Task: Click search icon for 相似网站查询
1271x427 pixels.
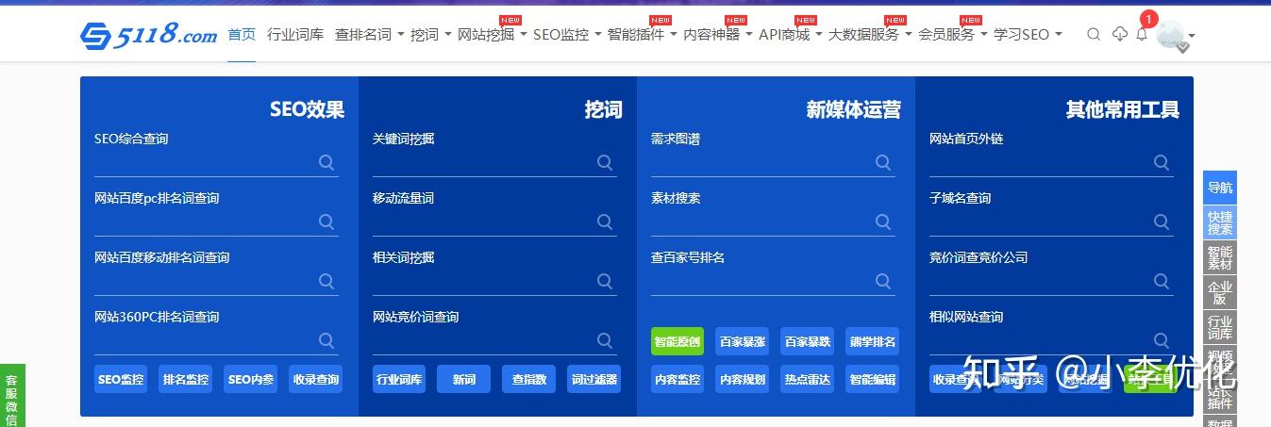Action: tap(1162, 340)
